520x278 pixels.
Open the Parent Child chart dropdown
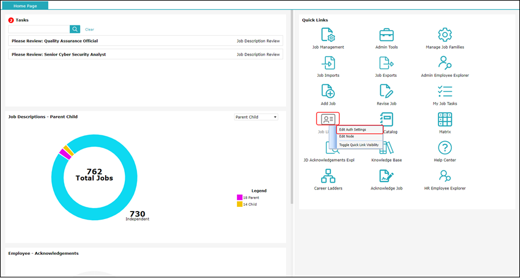click(256, 117)
